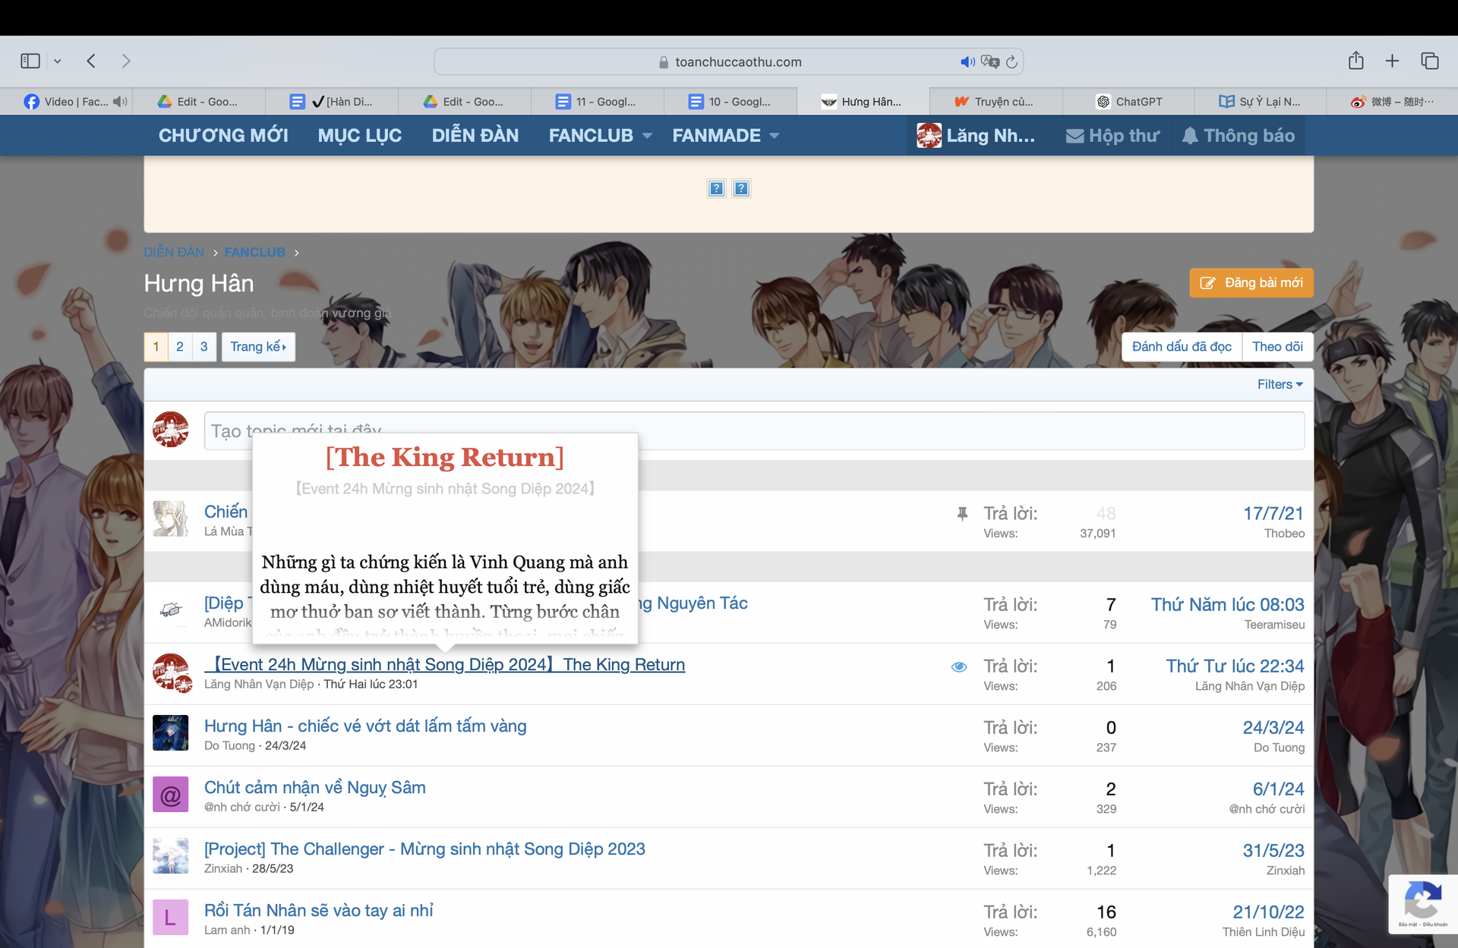Click the toanchuccaothu.com address field
The width and height of the screenshot is (1458, 948).
click(729, 61)
